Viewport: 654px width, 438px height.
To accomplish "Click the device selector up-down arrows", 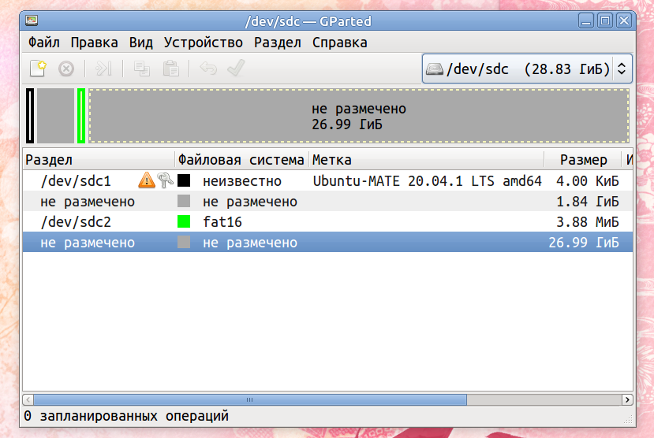I will tap(622, 69).
